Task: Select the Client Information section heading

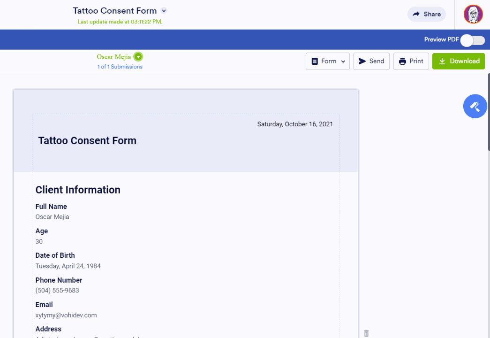Action: coord(78,190)
